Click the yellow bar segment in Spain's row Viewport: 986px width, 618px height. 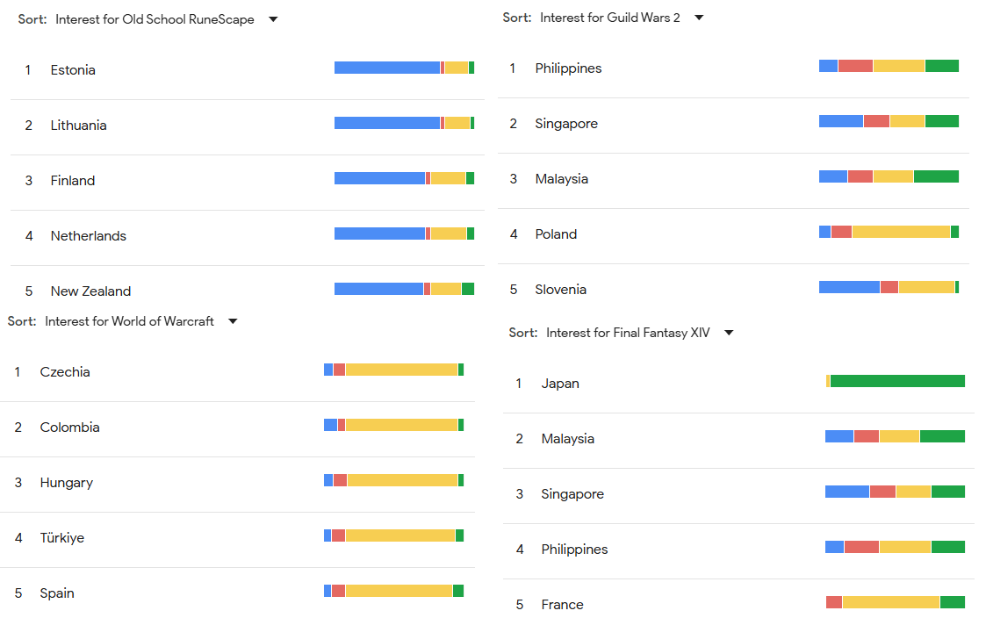pos(399,591)
